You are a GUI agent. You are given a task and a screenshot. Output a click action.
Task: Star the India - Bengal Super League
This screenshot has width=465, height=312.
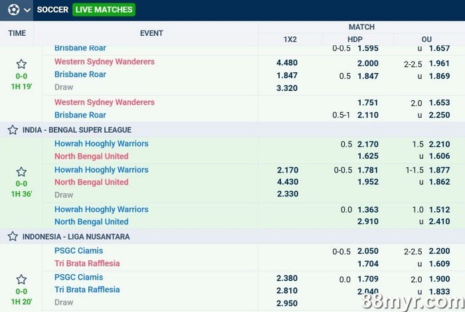coord(13,130)
